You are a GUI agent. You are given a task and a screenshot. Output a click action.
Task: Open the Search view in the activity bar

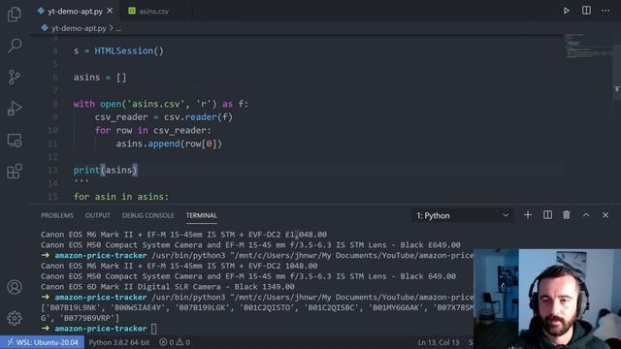15,46
